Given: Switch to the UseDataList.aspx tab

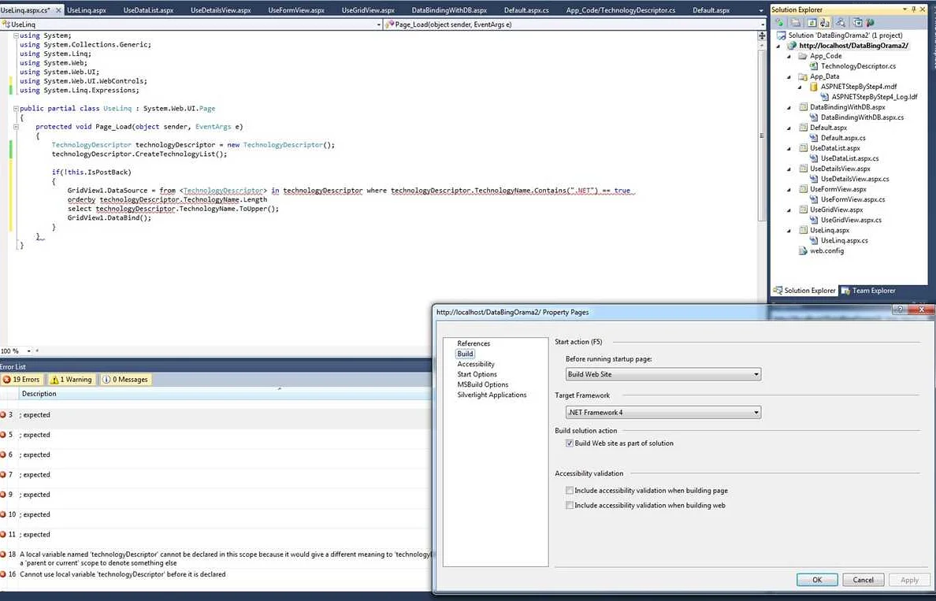Looking at the screenshot, I should coord(148,10).
